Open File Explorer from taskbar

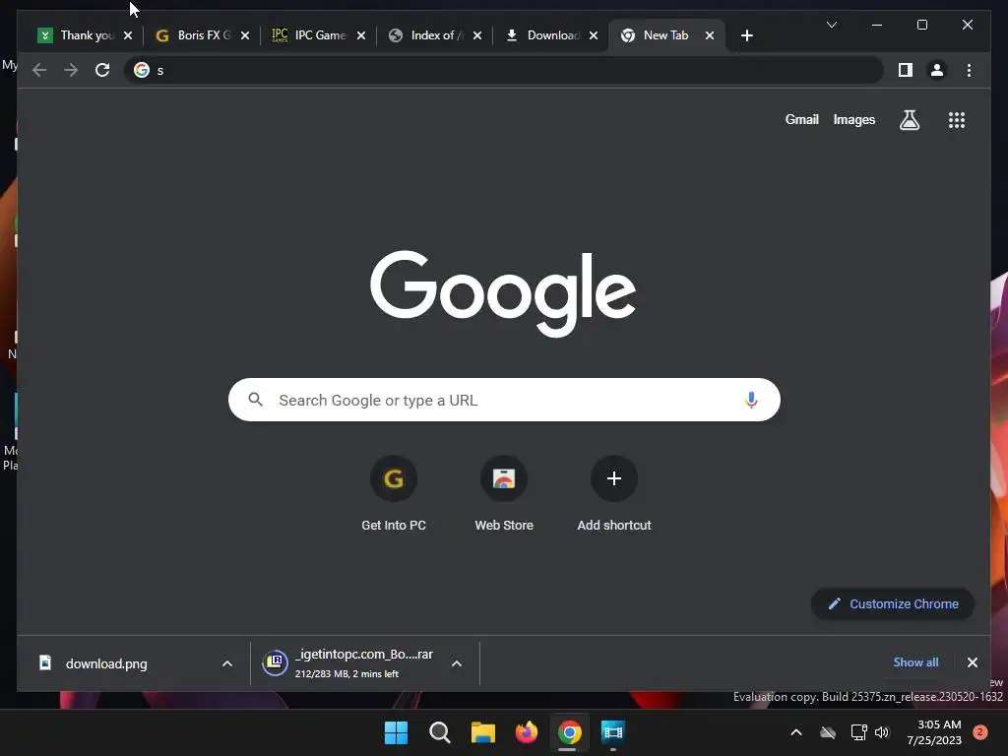482,732
